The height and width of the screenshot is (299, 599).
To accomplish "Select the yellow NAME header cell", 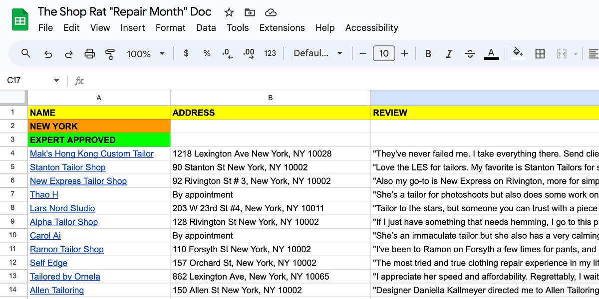I will click(x=99, y=113).
